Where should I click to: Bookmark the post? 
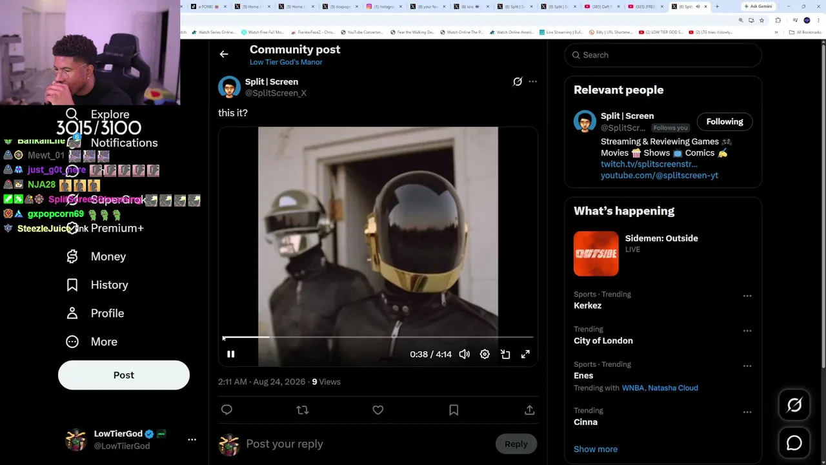pyautogui.click(x=454, y=410)
